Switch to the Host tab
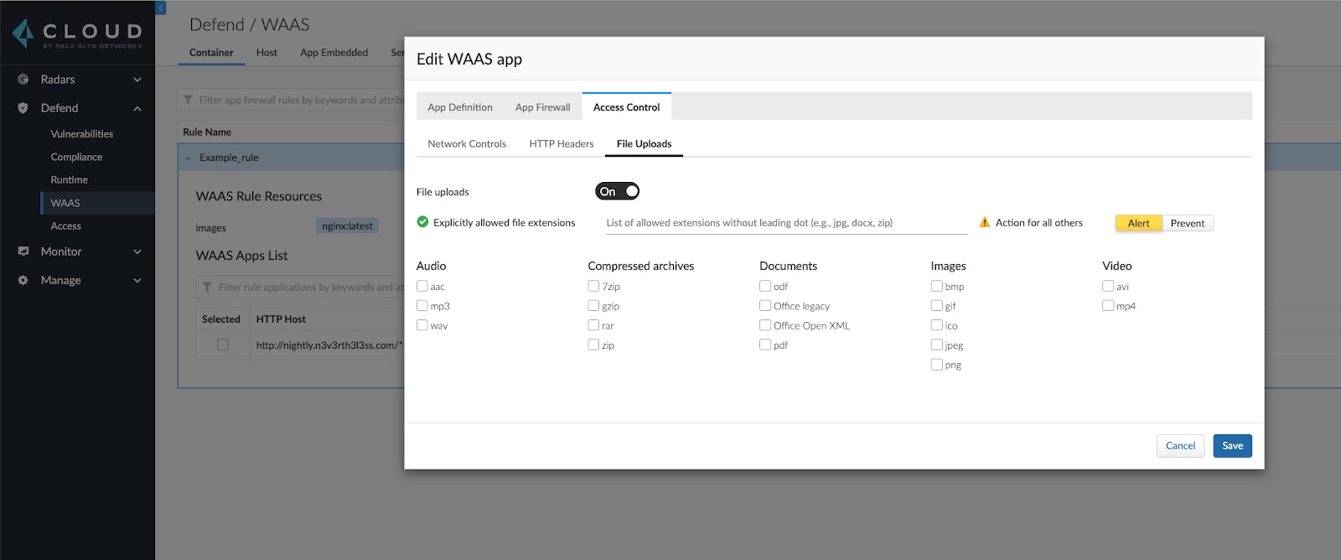1341x560 pixels. tap(267, 52)
